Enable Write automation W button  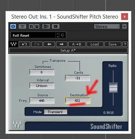[x=37, y=27]
